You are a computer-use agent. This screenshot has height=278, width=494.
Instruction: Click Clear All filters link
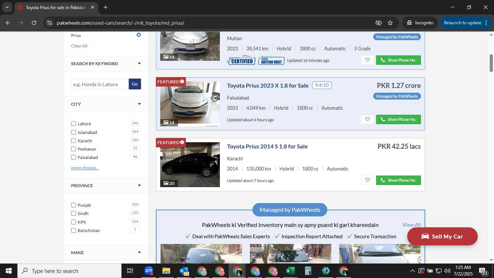[x=79, y=46]
